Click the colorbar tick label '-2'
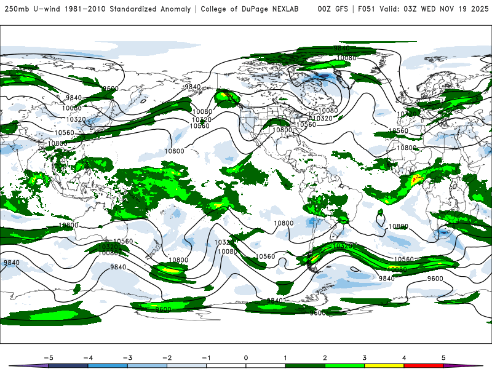The width and height of the screenshot is (492, 369). 167,358
